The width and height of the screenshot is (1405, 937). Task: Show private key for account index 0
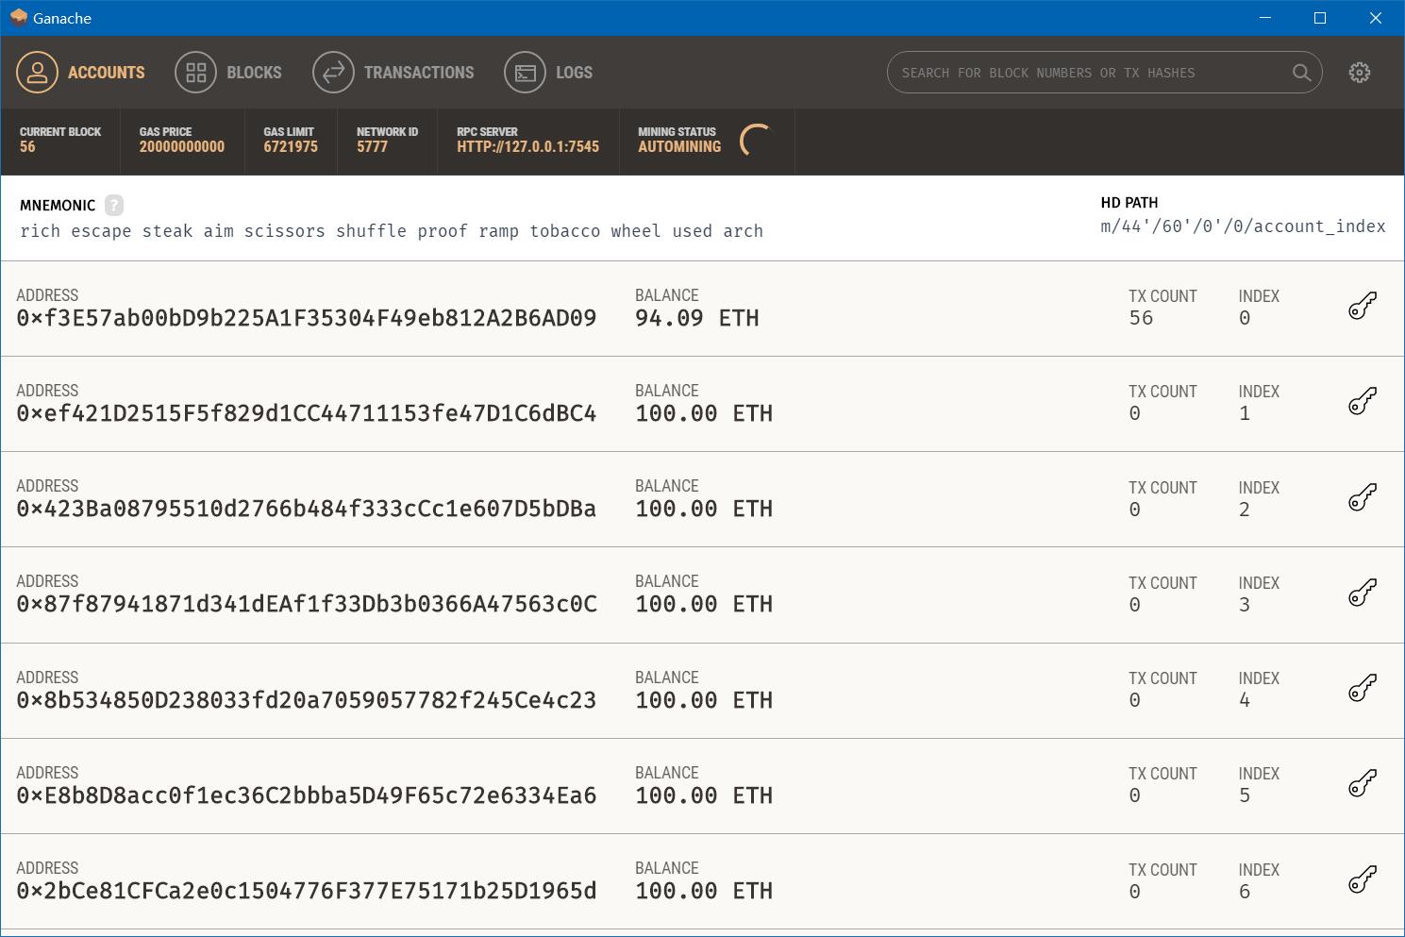(1363, 307)
